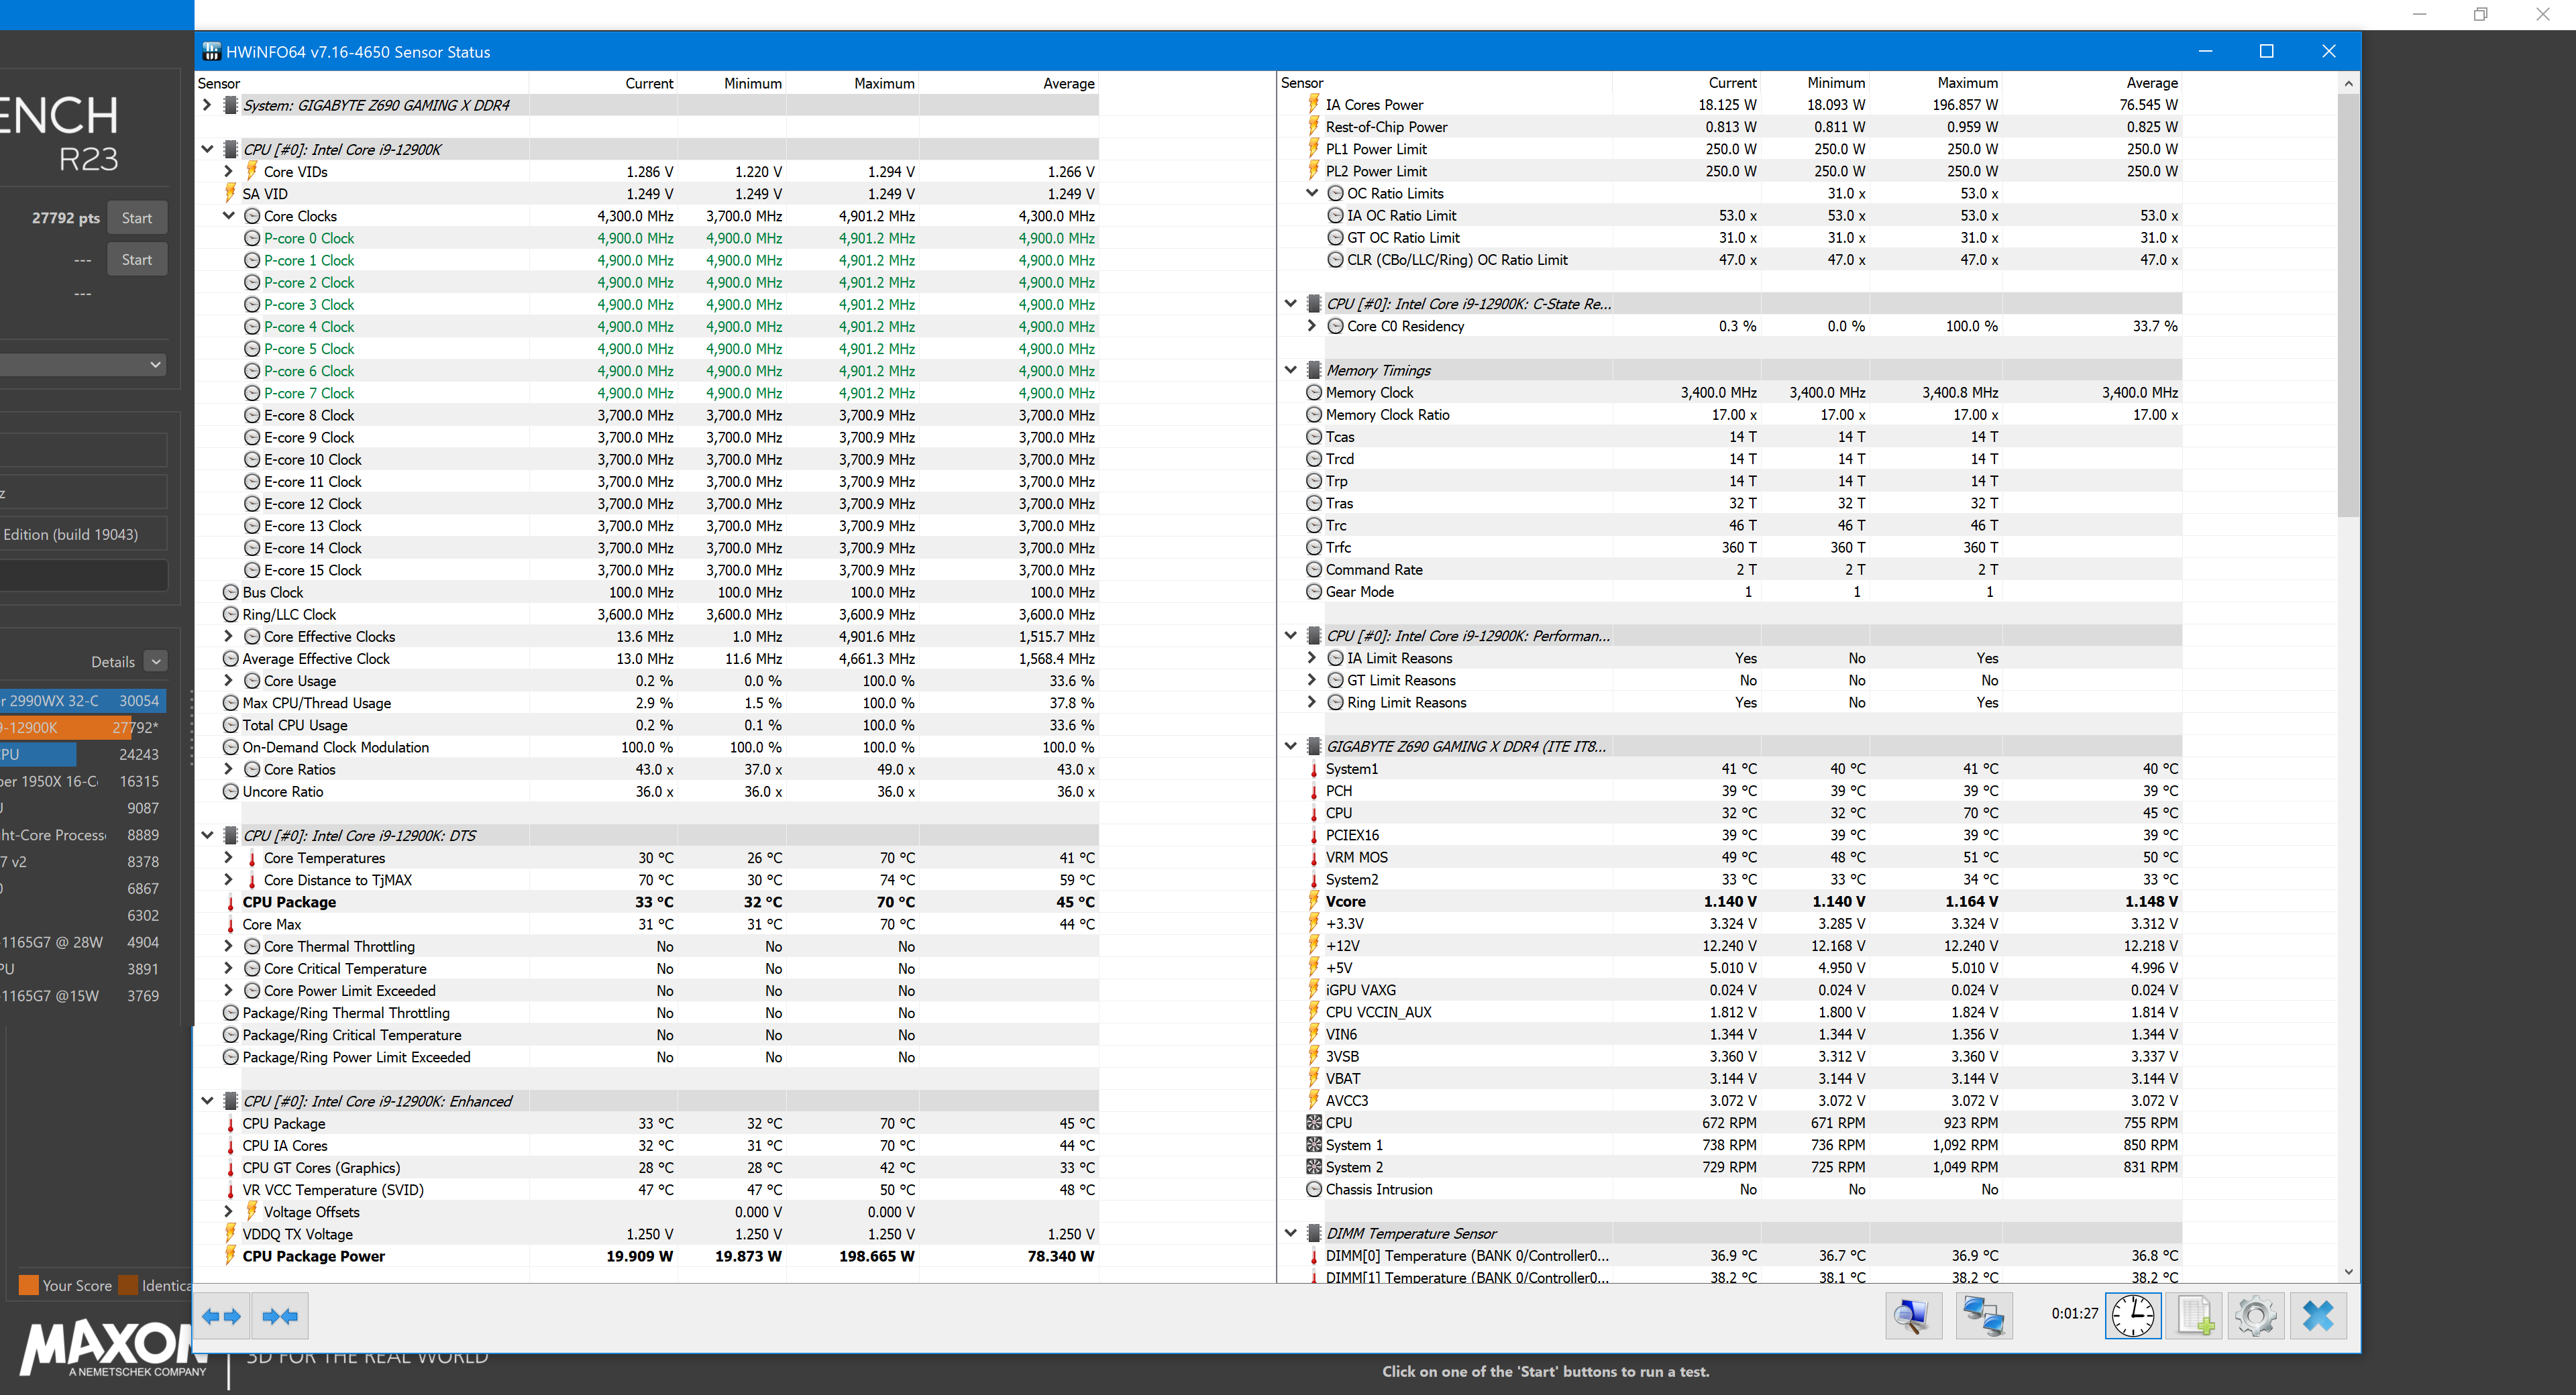This screenshot has height=1395, width=2576.
Task: Reset the elapsed time clock icon
Action: click(2132, 1315)
